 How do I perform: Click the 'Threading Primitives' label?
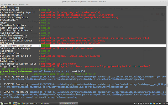13,25
